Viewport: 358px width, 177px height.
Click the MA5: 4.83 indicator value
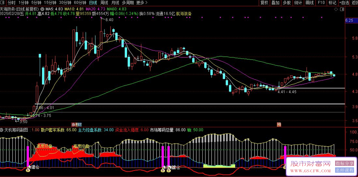54,9
